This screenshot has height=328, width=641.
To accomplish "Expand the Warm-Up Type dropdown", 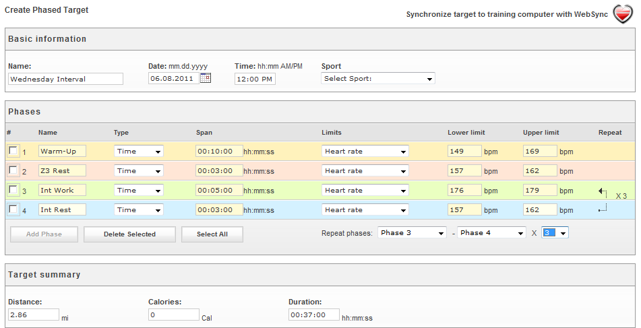I will [x=138, y=152].
